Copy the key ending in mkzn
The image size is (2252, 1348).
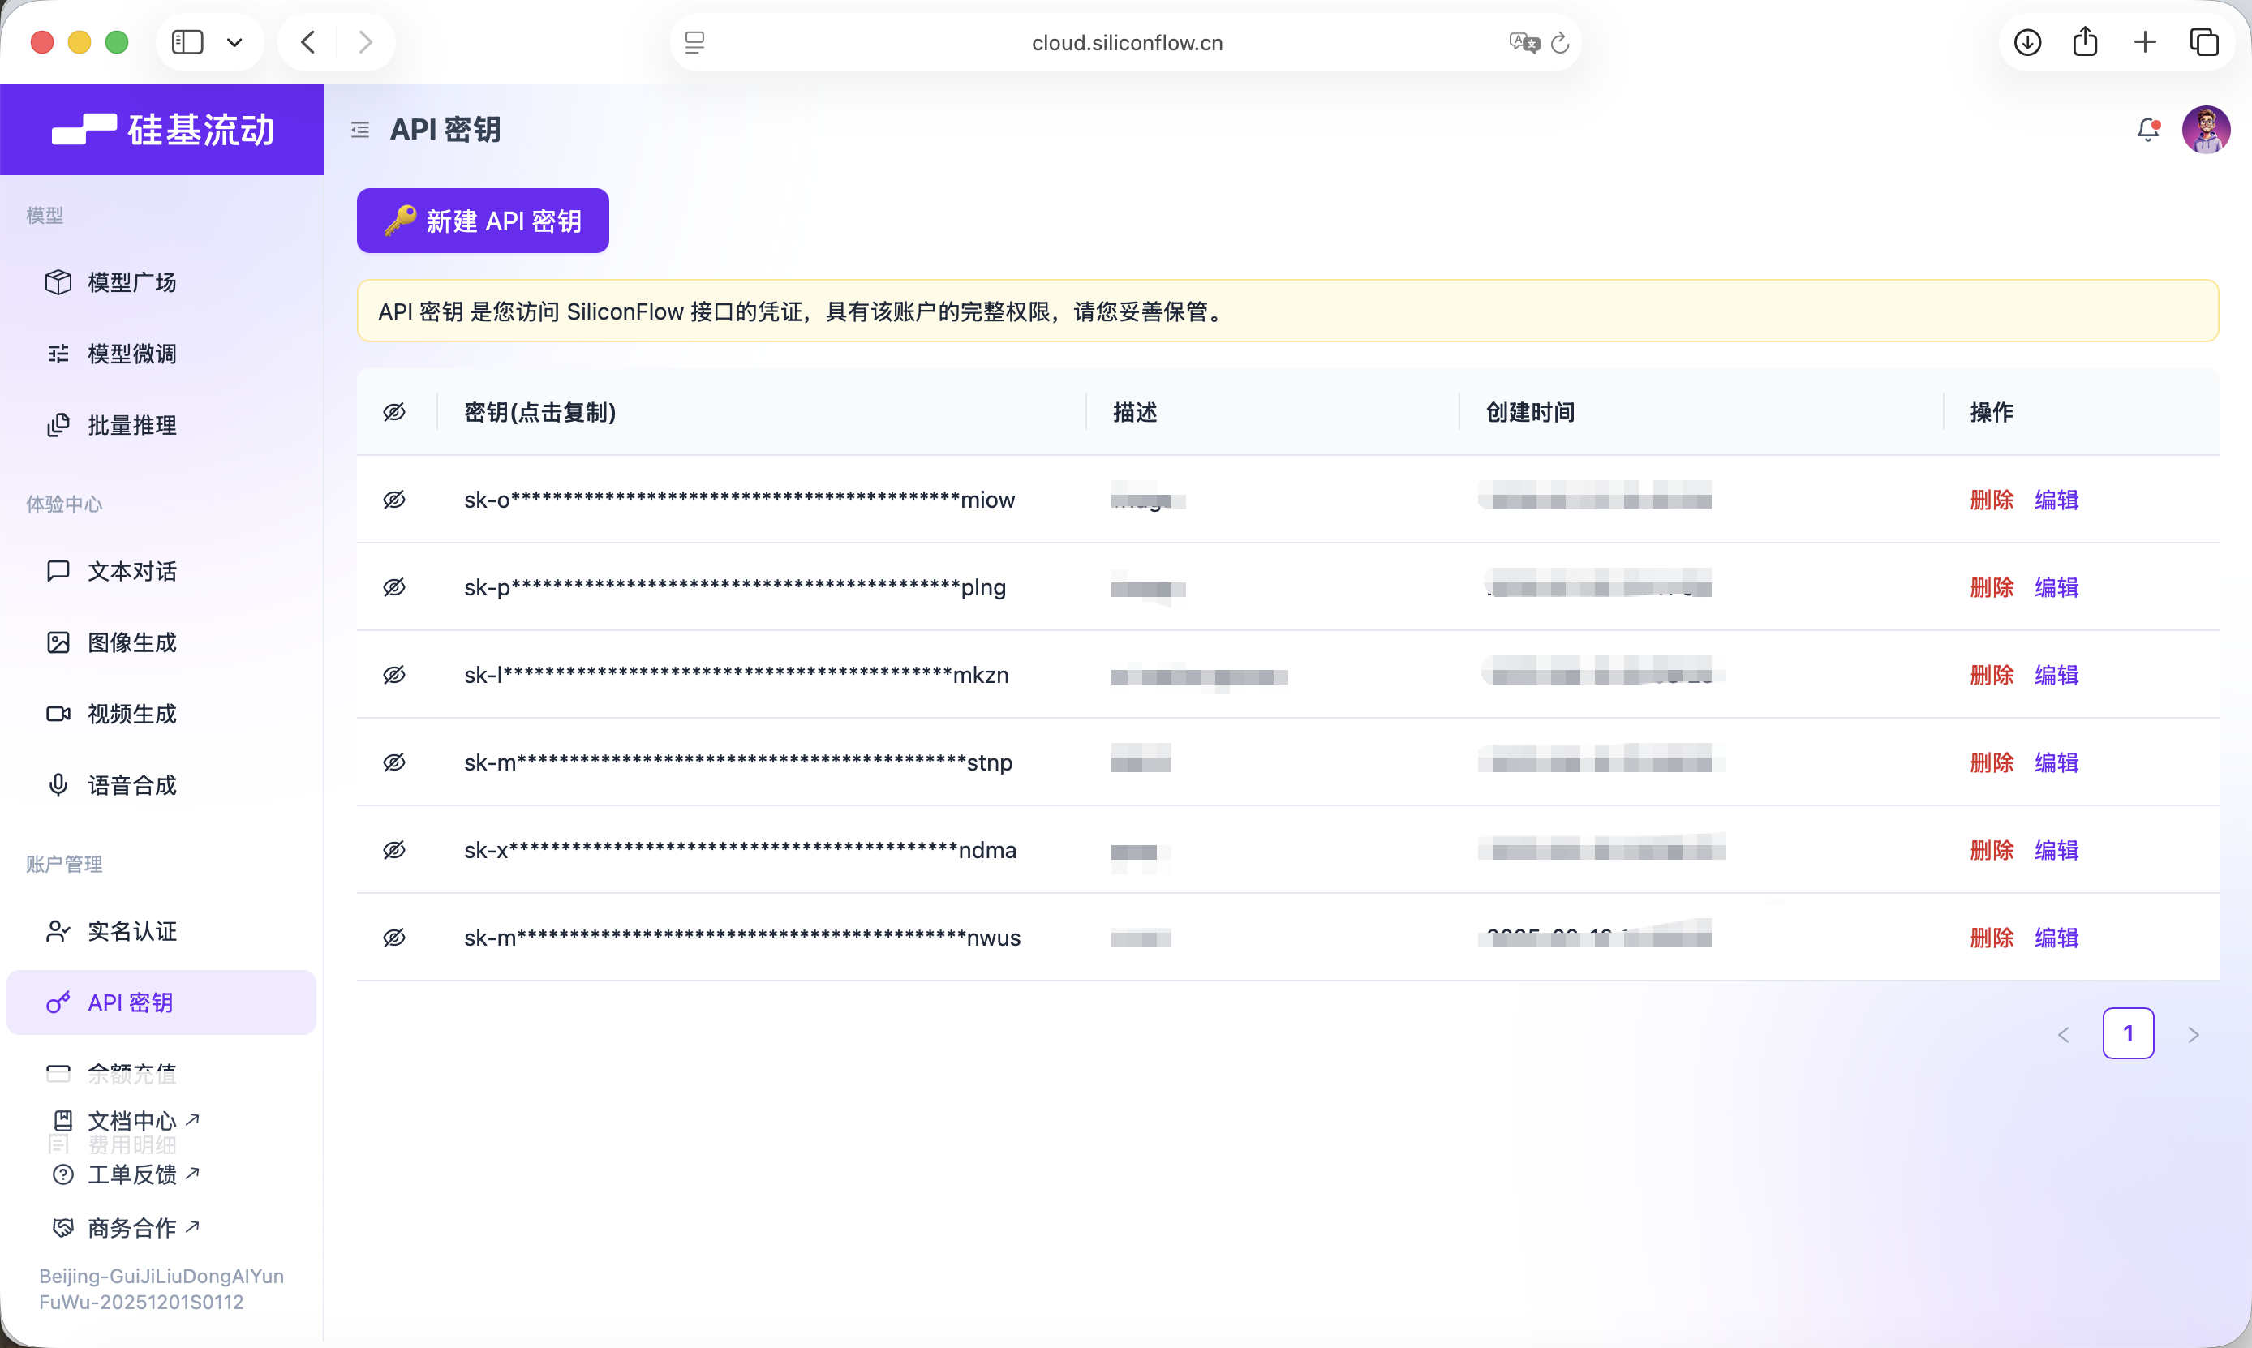(736, 675)
